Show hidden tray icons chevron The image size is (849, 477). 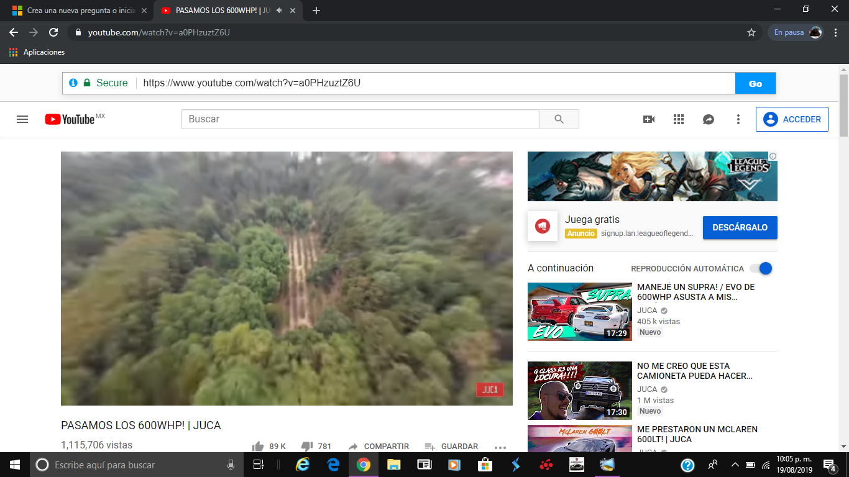tap(735, 465)
